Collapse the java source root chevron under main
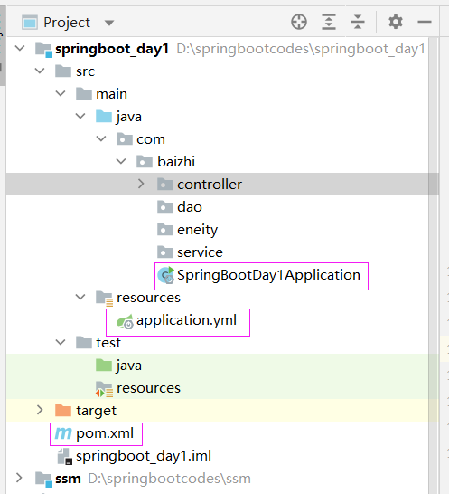Image resolution: width=449 pixels, height=494 pixels. tap(80, 116)
